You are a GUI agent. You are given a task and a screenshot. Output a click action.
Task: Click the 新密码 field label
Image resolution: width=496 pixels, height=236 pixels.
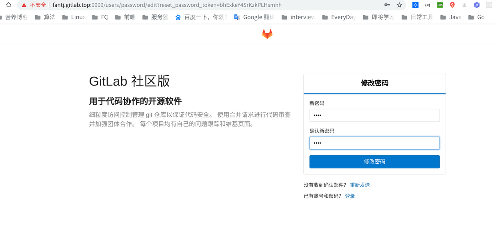click(317, 103)
